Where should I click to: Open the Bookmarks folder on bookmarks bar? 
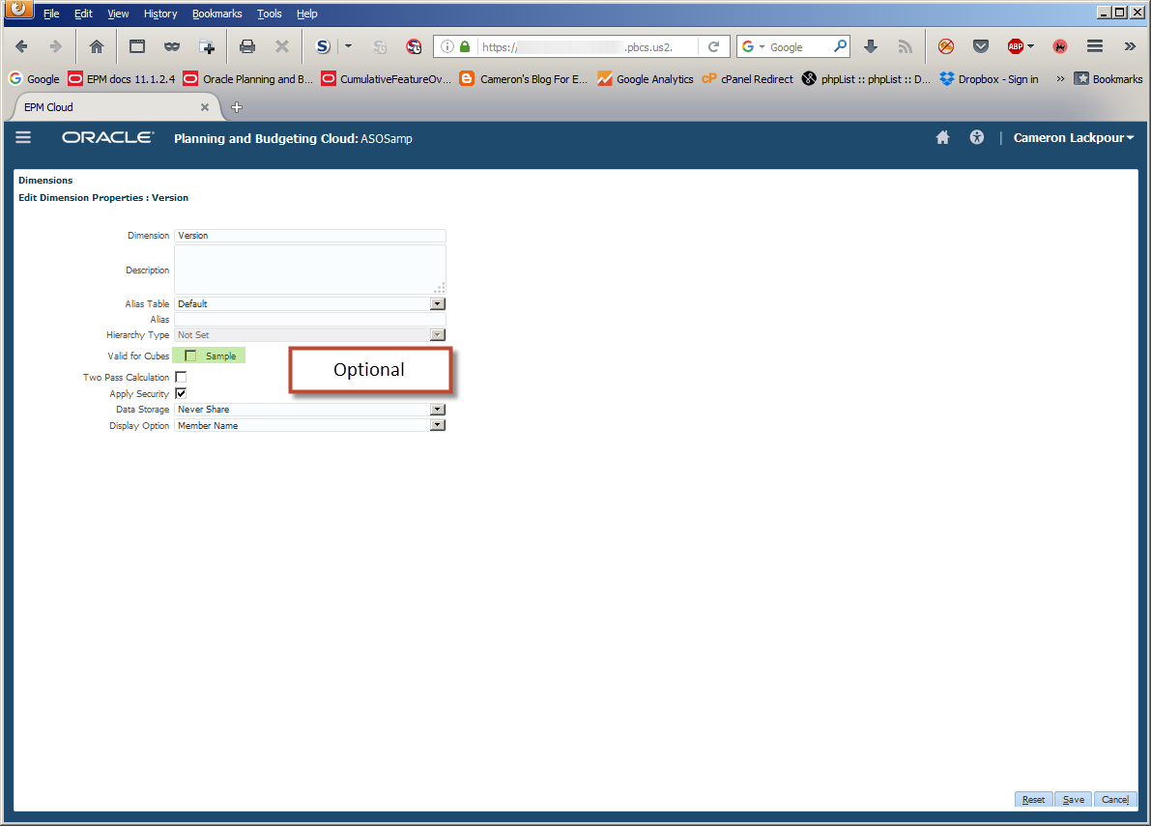[1108, 78]
